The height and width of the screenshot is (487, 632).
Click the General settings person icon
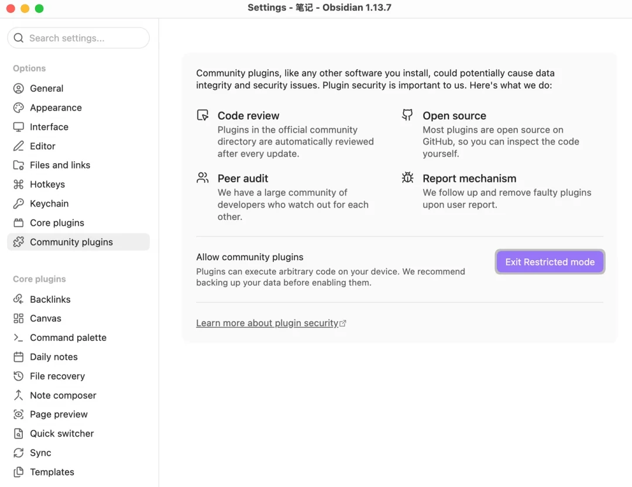(19, 88)
